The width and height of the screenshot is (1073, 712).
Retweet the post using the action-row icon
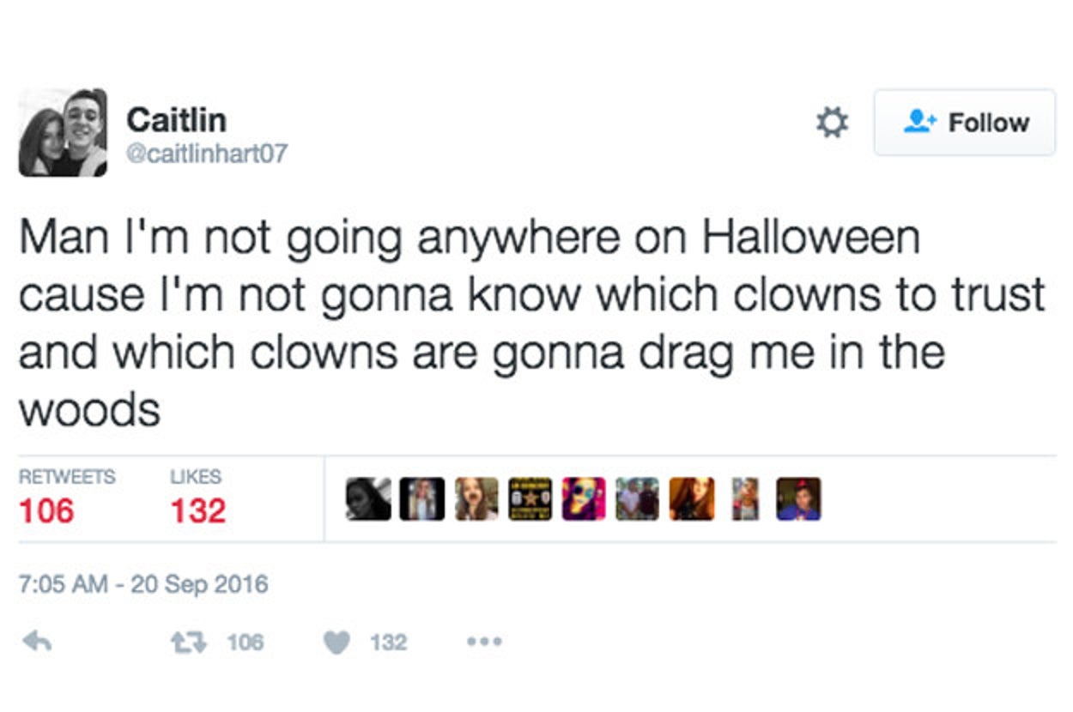click(190, 642)
